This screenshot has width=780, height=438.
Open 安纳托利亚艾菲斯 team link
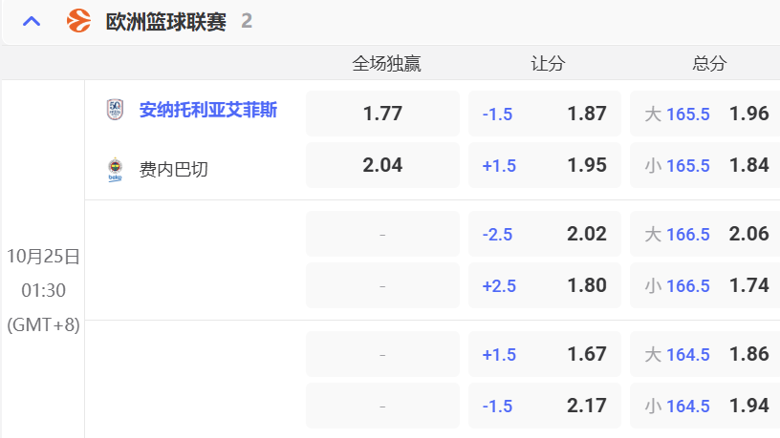pos(208,110)
